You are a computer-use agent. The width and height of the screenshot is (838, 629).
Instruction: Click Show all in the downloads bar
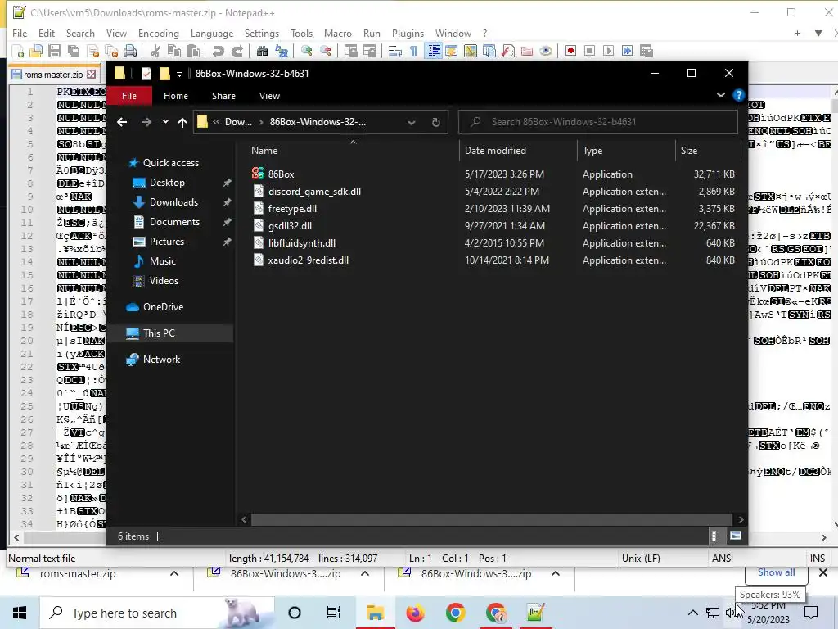[x=776, y=572]
